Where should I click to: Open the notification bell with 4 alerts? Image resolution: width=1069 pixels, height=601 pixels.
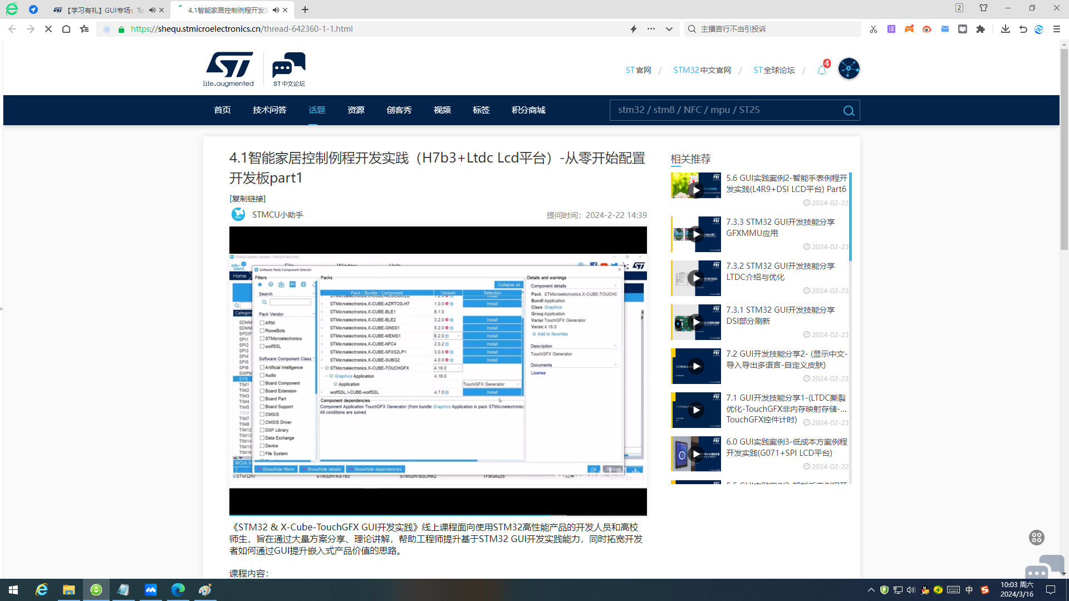pos(822,70)
